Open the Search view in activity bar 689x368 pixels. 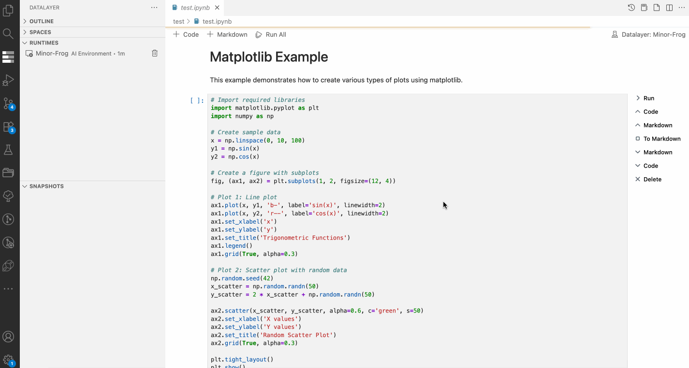coord(8,33)
